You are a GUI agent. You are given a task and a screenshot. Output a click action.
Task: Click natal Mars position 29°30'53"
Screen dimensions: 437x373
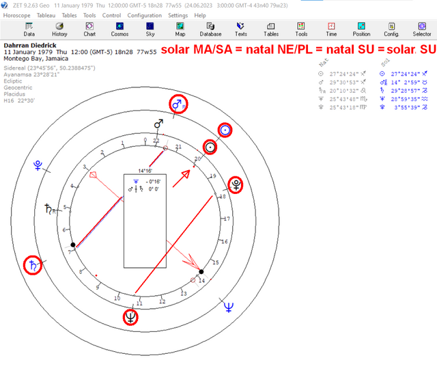[344, 82]
